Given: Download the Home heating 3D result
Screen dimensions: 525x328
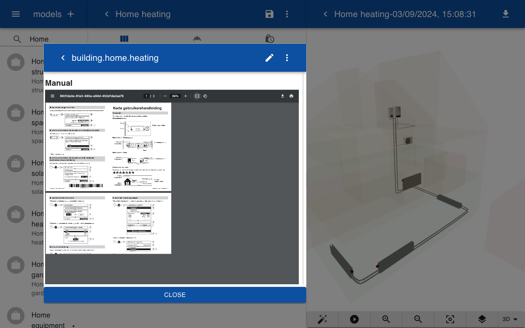Looking at the screenshot, I should [506, 14].
